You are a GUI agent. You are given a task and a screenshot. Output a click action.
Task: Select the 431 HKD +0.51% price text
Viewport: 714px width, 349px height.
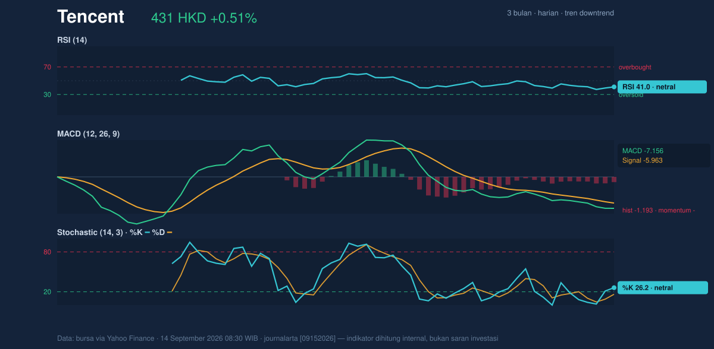tap(204, 18)
